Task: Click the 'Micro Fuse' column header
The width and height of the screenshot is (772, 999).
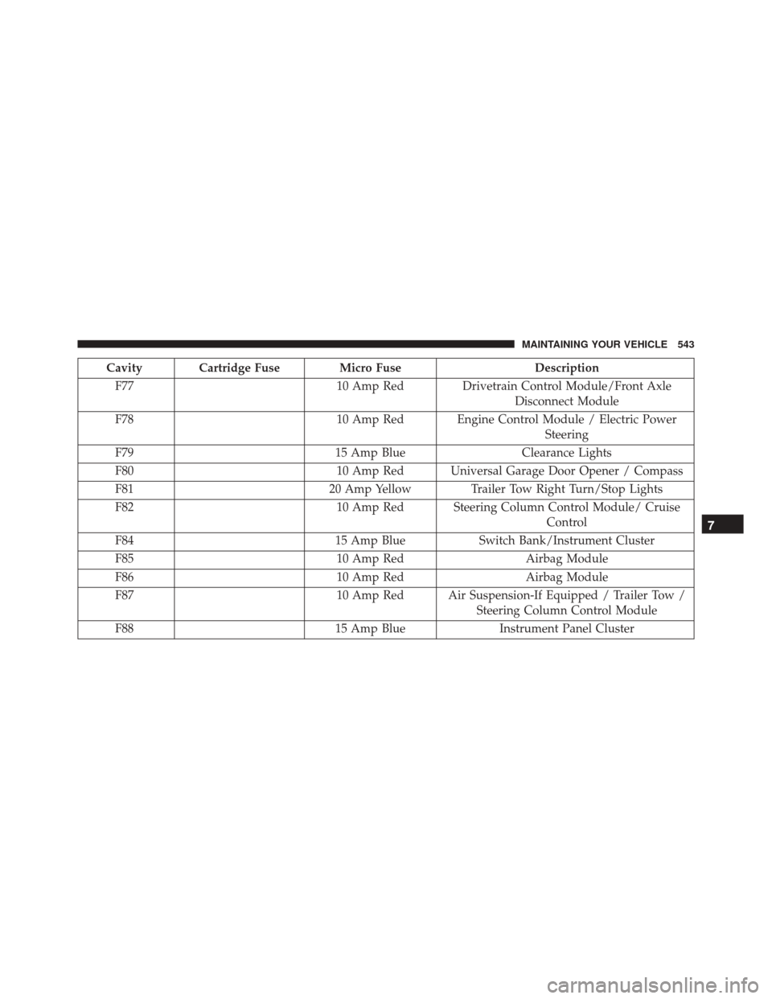Action: (x=370, y=368)
